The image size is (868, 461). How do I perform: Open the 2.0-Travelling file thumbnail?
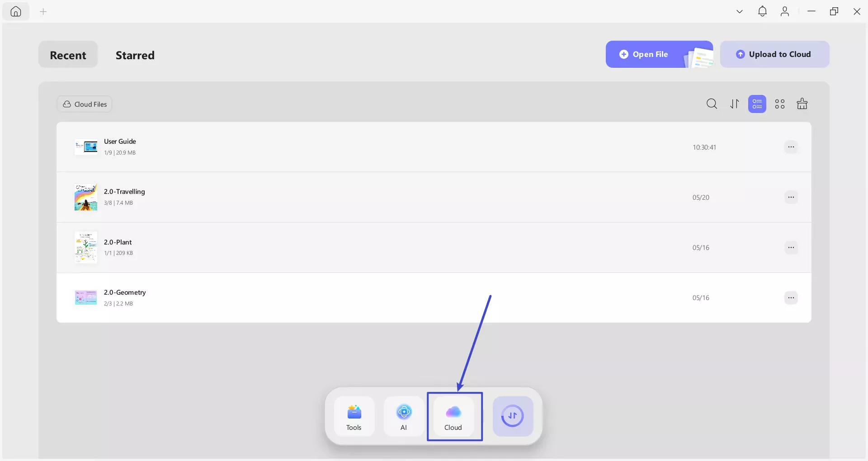[86, 197]
